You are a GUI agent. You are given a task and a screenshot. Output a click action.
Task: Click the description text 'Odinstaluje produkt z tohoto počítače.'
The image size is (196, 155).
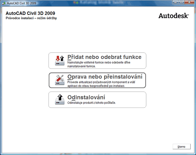(x=92, y=103)
